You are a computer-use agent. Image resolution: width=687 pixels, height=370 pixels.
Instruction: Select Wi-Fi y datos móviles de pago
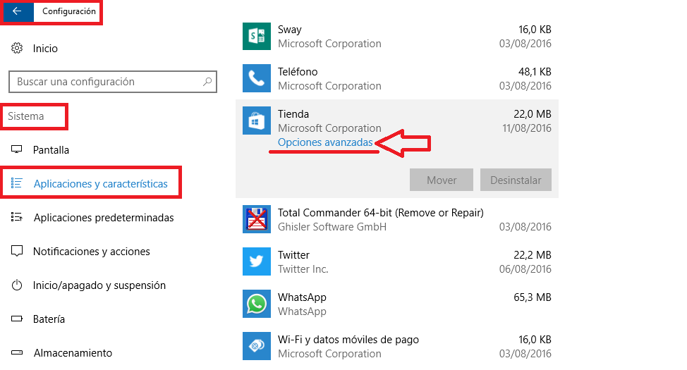point(348,340)
